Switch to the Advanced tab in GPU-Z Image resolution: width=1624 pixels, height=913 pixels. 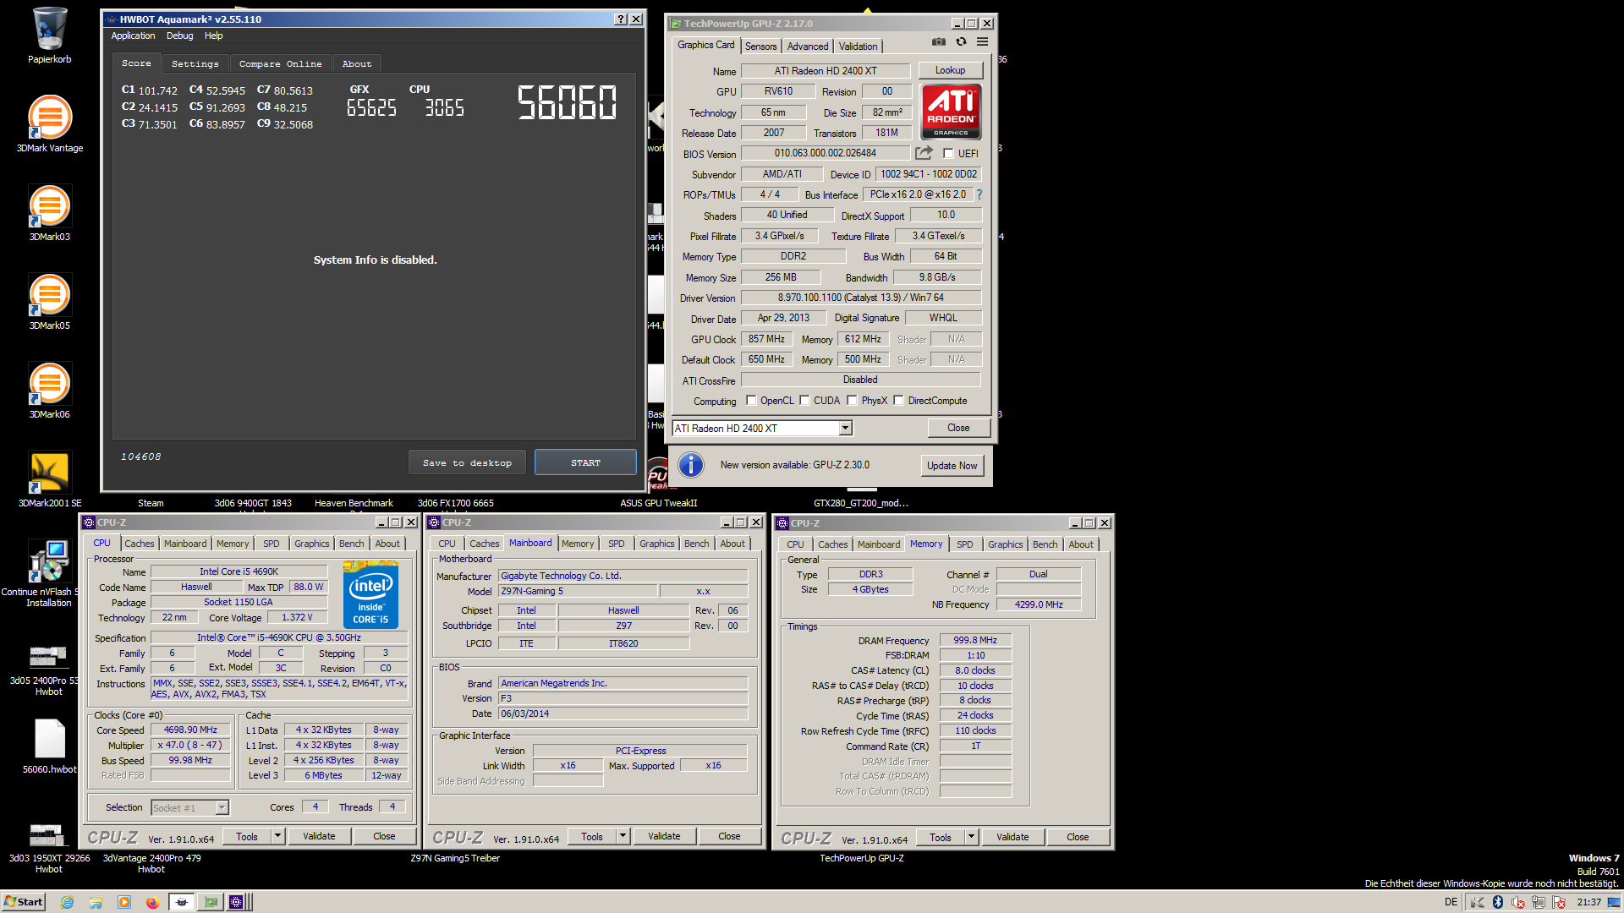point(808,46)
